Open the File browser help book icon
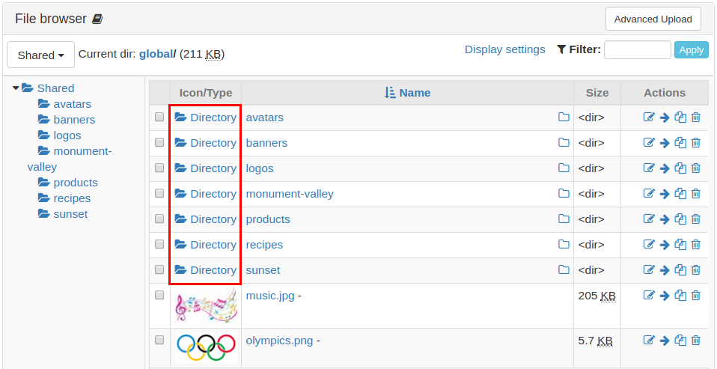 97,19
